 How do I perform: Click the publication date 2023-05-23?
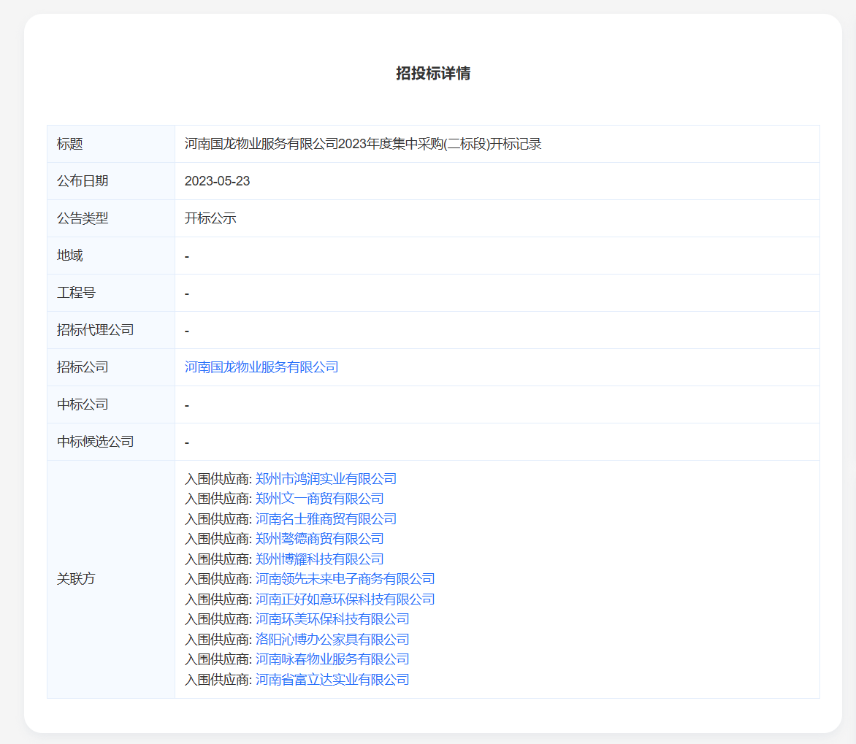217,181
